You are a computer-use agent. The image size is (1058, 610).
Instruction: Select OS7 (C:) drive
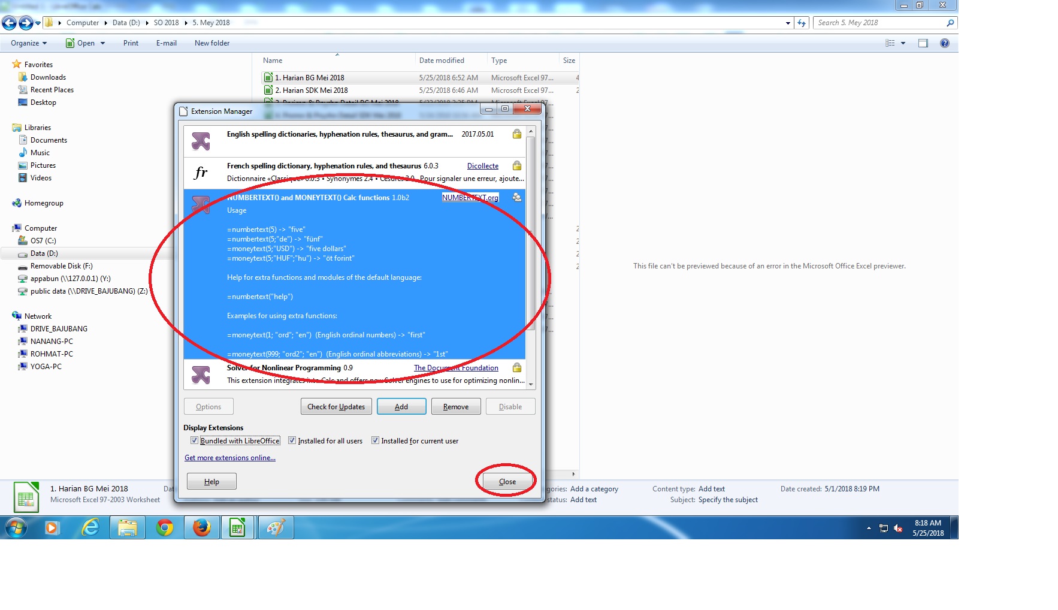pyautogui.click(x=43, y=241)
